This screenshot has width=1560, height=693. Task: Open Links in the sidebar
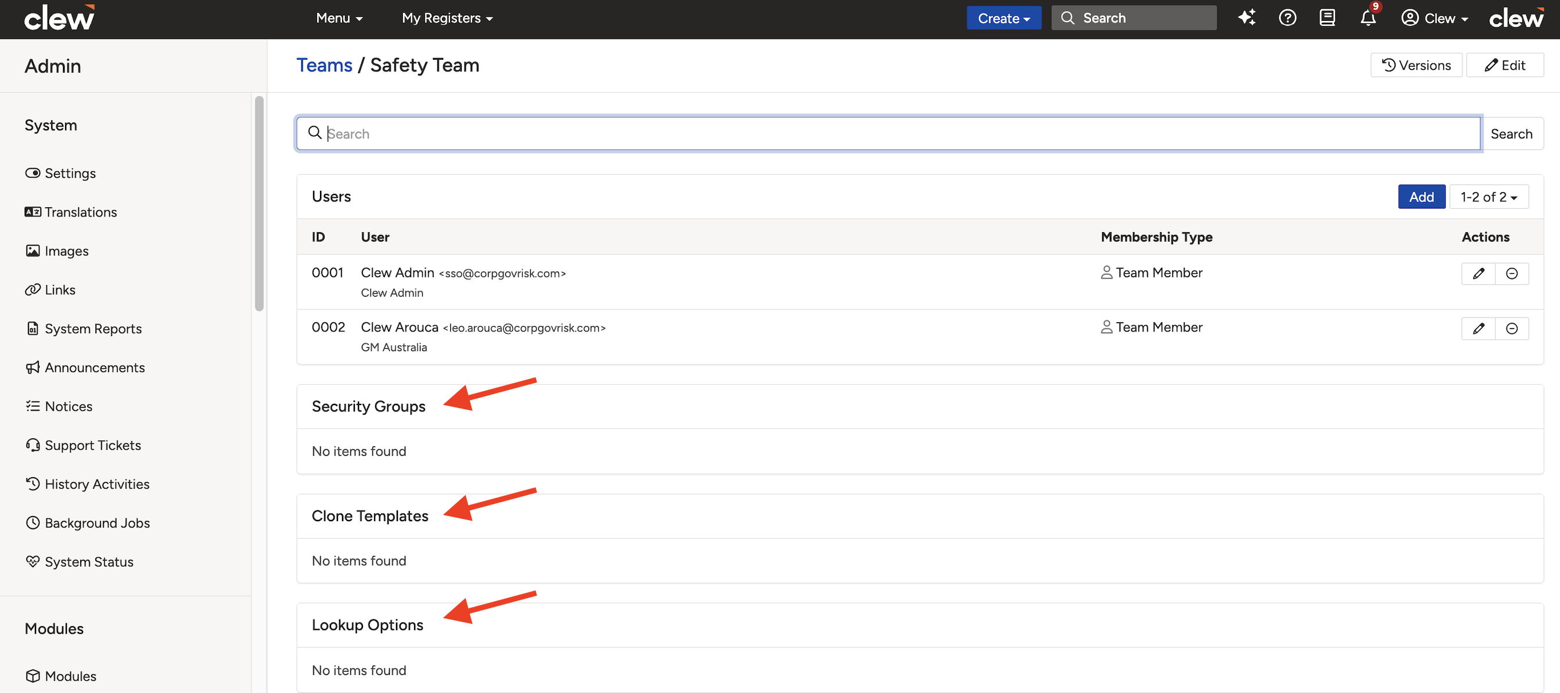tap(51, 289)
